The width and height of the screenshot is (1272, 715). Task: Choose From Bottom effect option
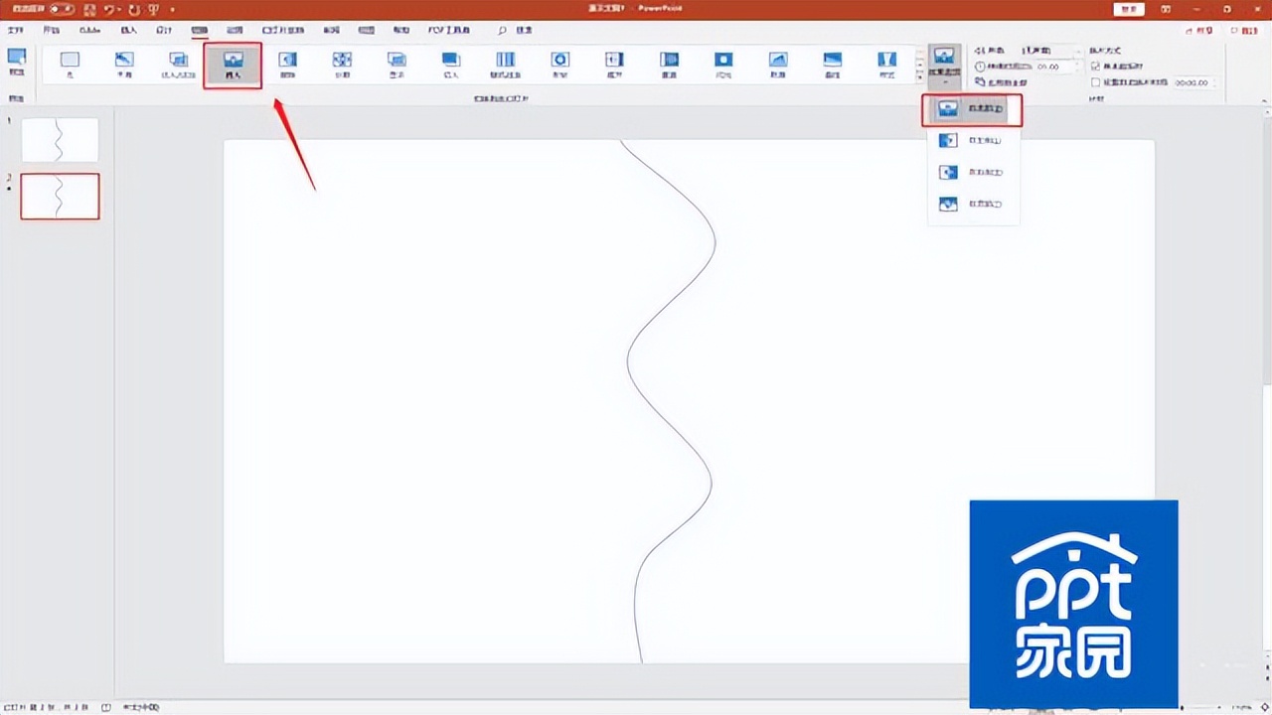tap(972, 108)
